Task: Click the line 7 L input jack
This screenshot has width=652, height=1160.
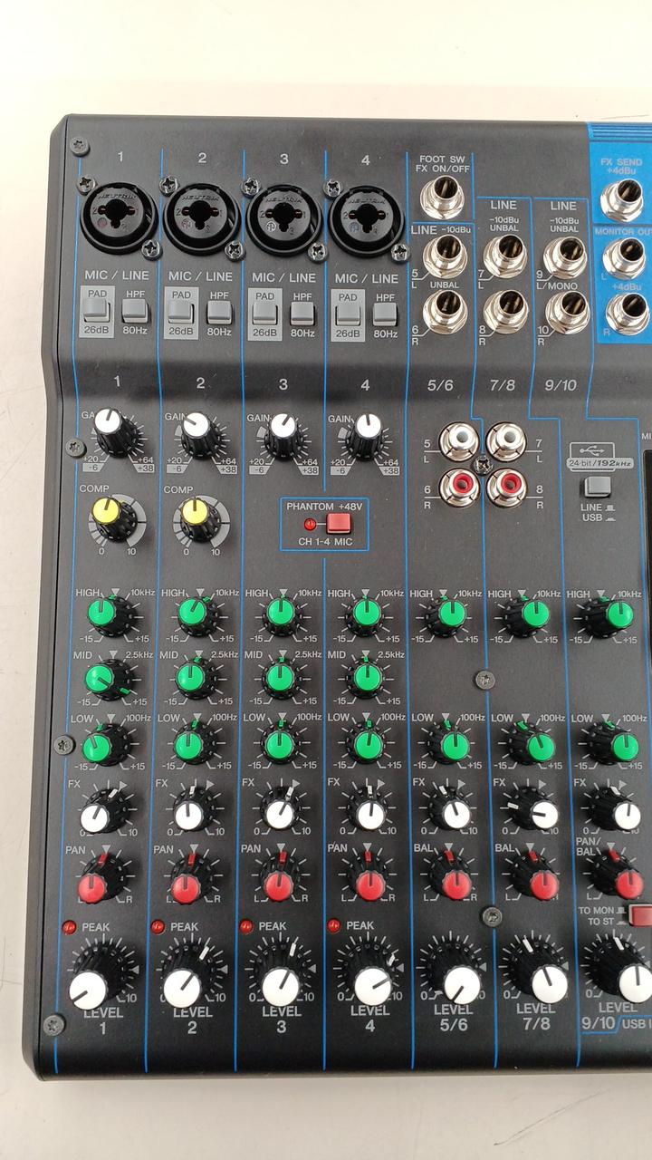Action: click(x=504, y=256)
